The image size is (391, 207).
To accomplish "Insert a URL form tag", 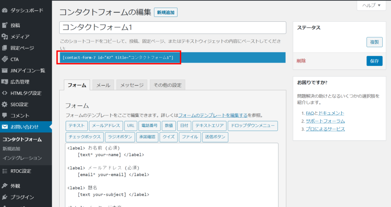I will [x=131, y=126].
